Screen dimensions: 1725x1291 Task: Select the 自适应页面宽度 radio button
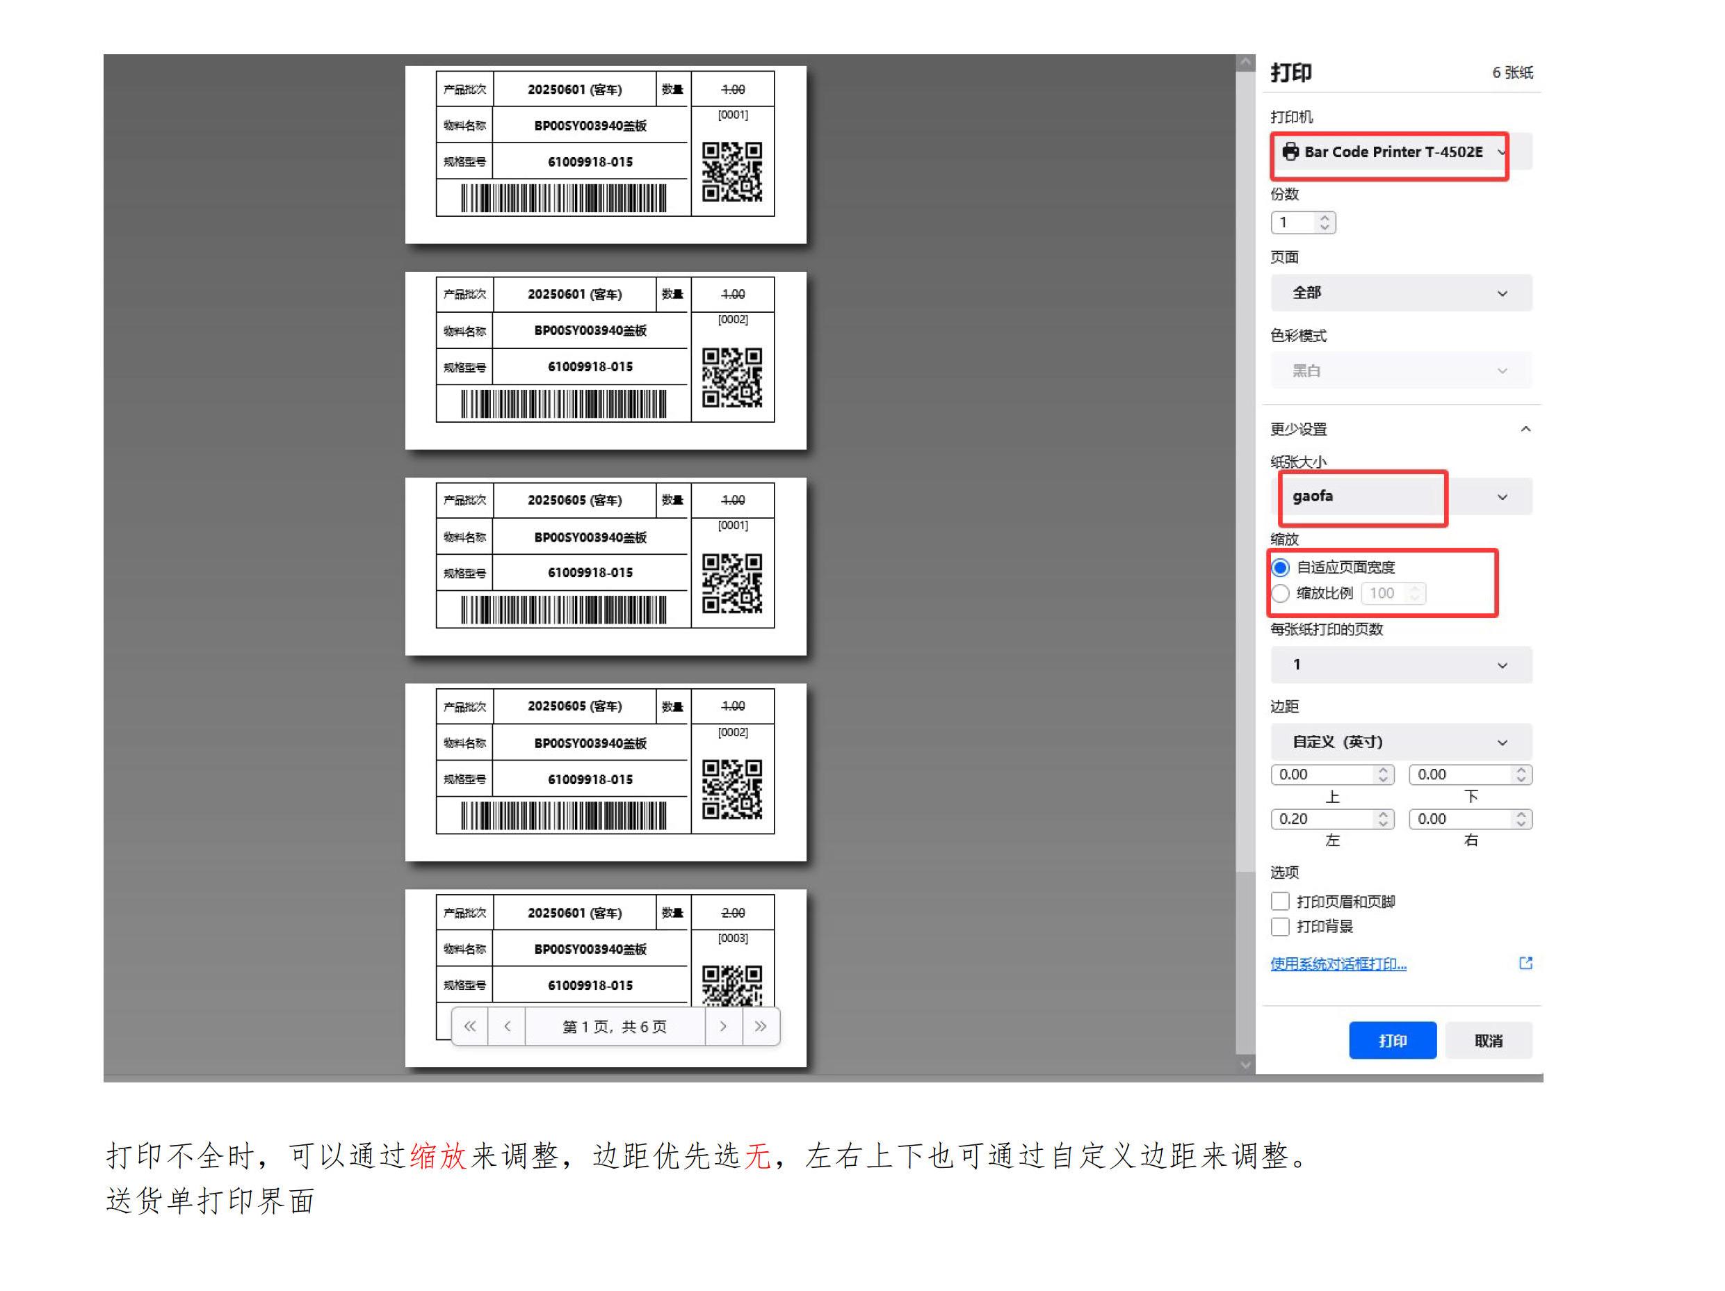point(1280,567)
